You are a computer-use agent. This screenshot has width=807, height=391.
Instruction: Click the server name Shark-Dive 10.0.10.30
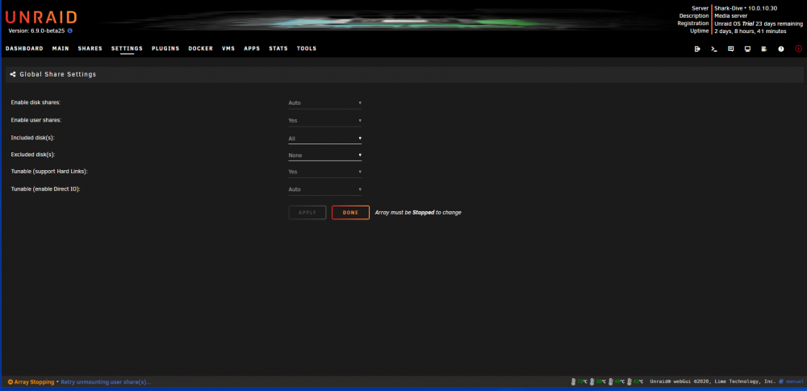coord(745,8)
